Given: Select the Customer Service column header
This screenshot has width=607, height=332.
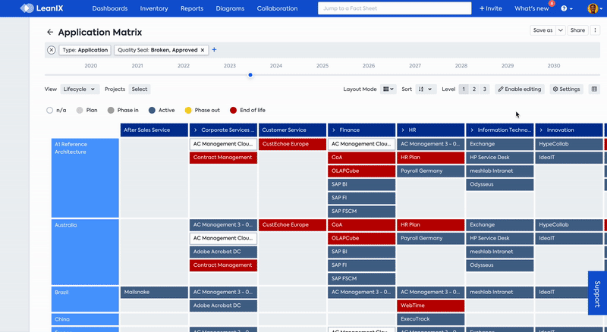Looking at the screenshot, I should (292, 130).
